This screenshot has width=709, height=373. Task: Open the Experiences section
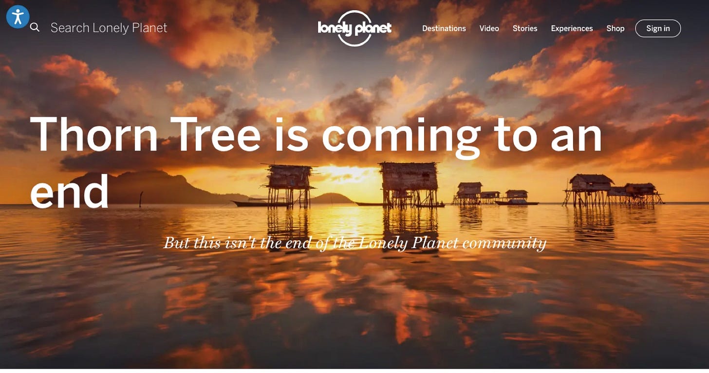click(572, 28)
